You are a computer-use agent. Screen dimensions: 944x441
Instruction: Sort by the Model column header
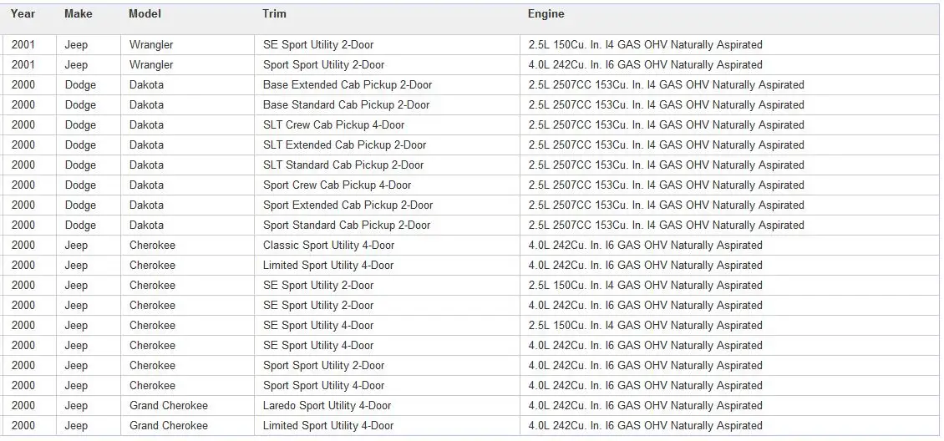point(145,14)
